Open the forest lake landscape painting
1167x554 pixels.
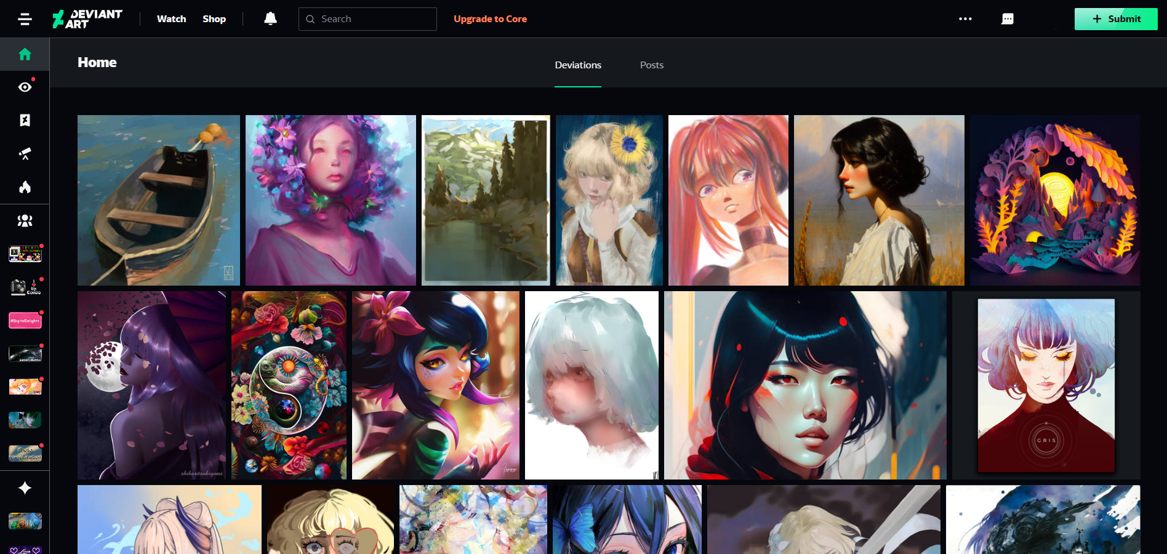coord(486,200)
